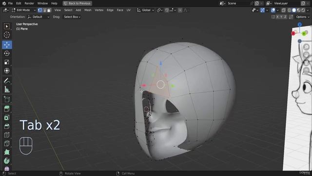Toggle viewport overlays
This screenshot has width=312, height=176.
(273, 10)
